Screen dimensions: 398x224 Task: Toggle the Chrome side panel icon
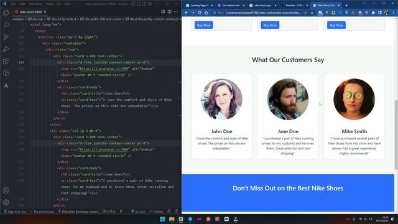(380, 12)
